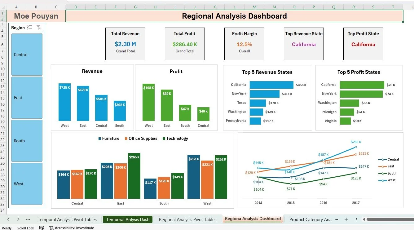Screen dimensions: 414x230
Task: Click the East line legend marker
Action: click(383, 166)
